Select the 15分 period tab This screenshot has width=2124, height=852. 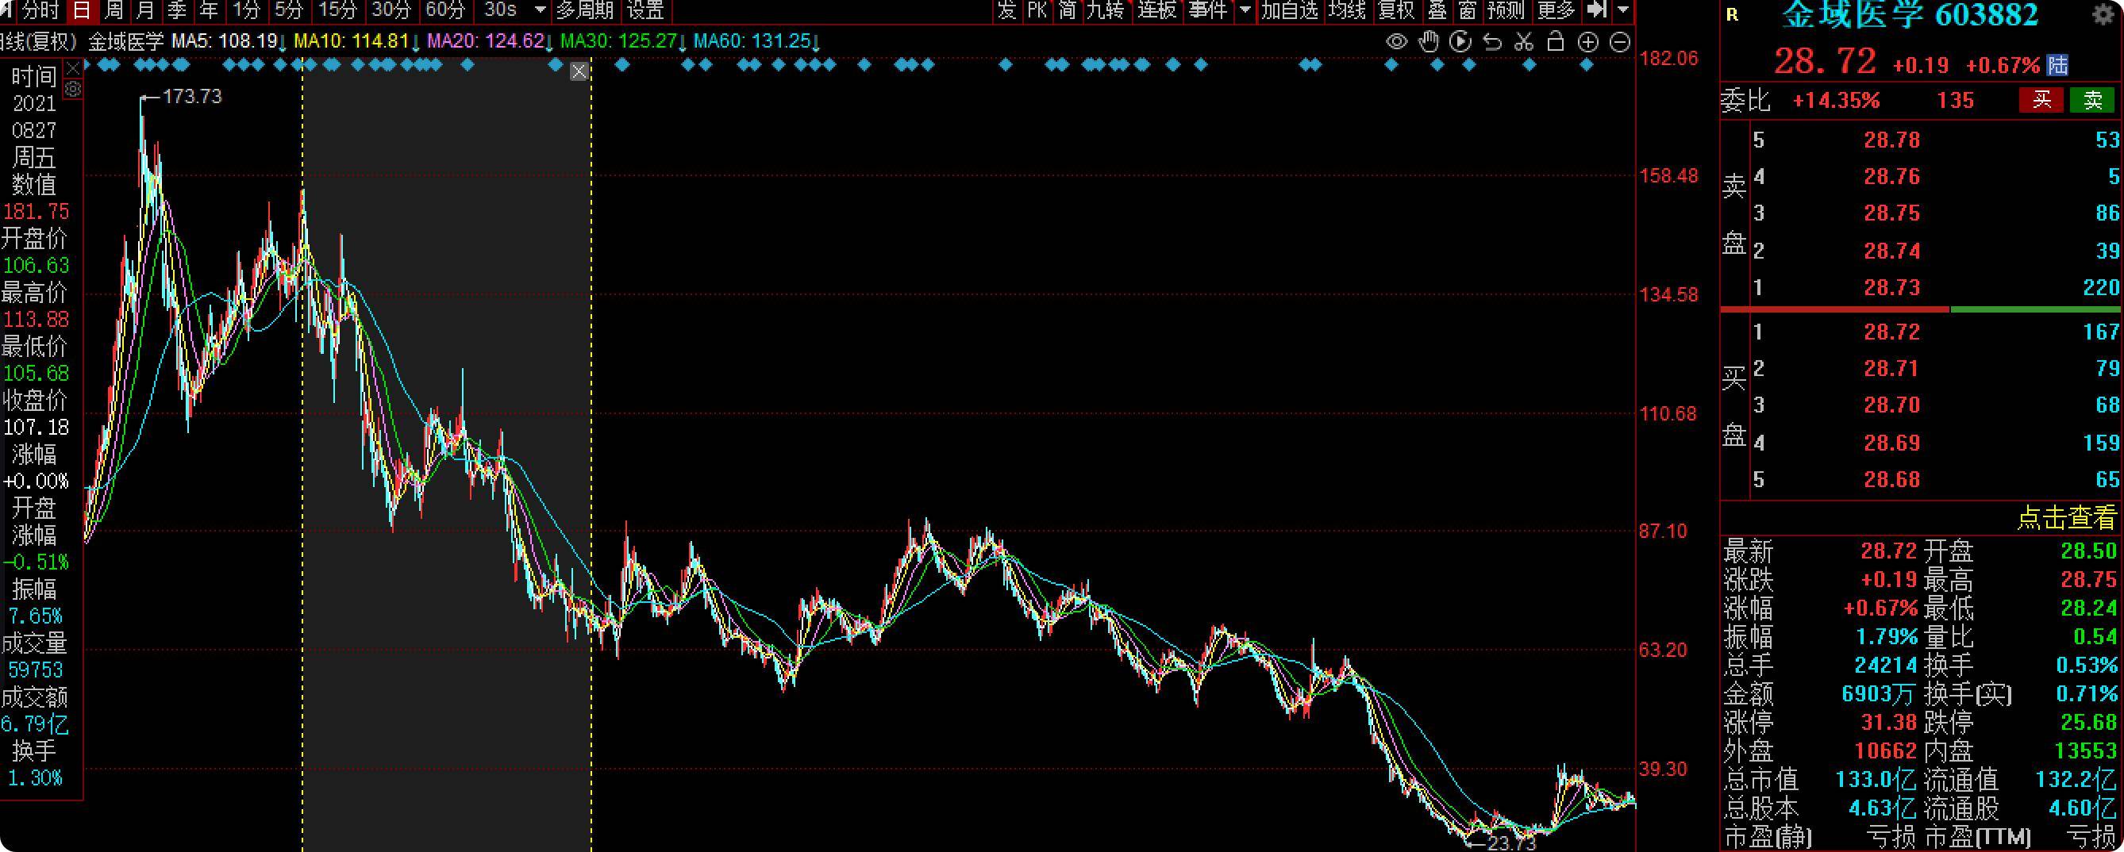[337, 11]
